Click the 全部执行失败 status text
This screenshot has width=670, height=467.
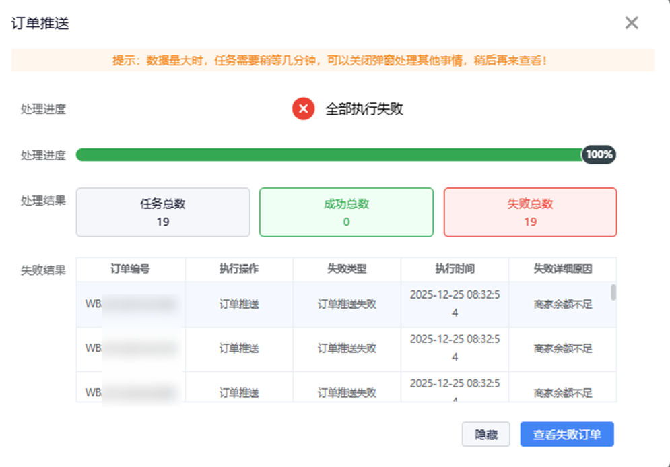(x=364, y=109)
